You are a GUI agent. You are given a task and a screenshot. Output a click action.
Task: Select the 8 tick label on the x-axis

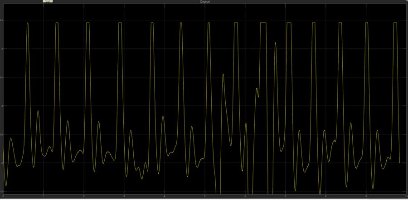[x=325, y=197]
